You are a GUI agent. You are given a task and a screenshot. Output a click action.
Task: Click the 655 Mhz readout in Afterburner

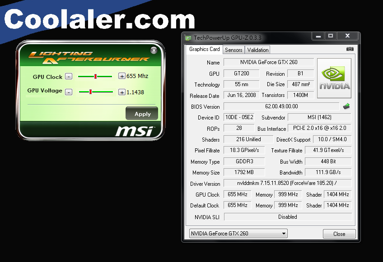tap(137, 76)
